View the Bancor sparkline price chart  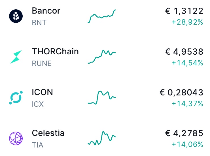(x=102, y=16)
